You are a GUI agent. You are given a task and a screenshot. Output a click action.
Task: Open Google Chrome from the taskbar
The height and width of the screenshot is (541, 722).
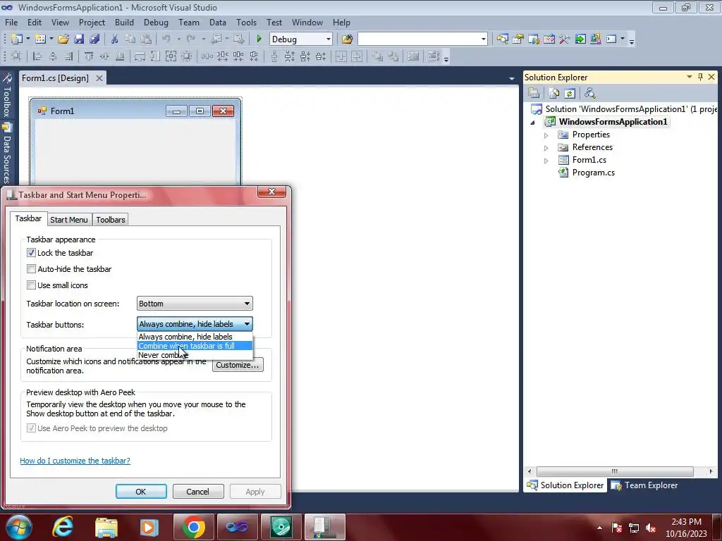coord(193,527)
